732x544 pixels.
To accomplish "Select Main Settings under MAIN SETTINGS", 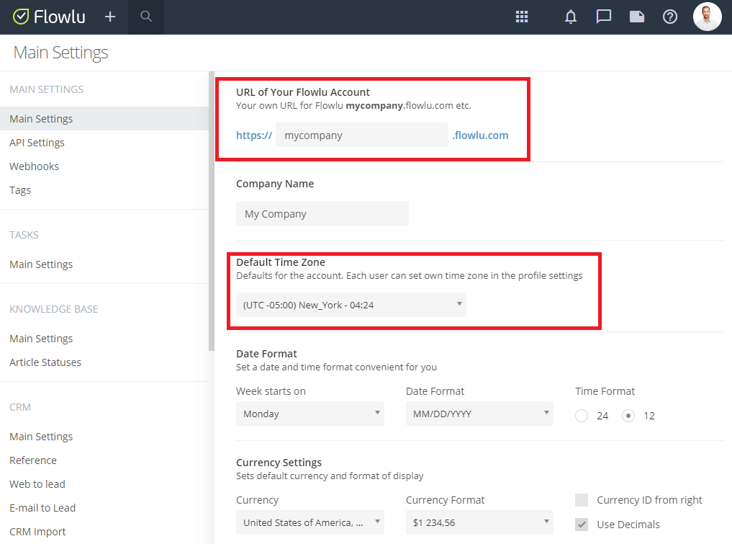I will [104, 119].
